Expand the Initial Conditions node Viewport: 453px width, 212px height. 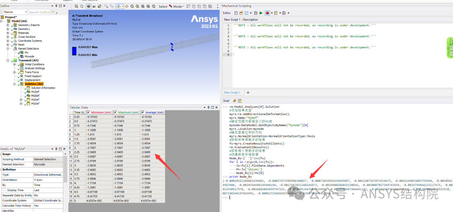point(14,64)
